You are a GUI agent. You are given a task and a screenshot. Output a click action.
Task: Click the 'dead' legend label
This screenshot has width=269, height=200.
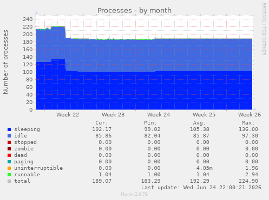[x=21, y=155]
